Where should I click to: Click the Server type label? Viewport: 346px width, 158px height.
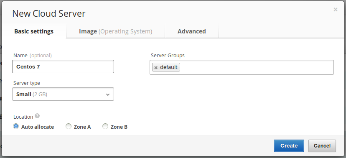(27, 83)
